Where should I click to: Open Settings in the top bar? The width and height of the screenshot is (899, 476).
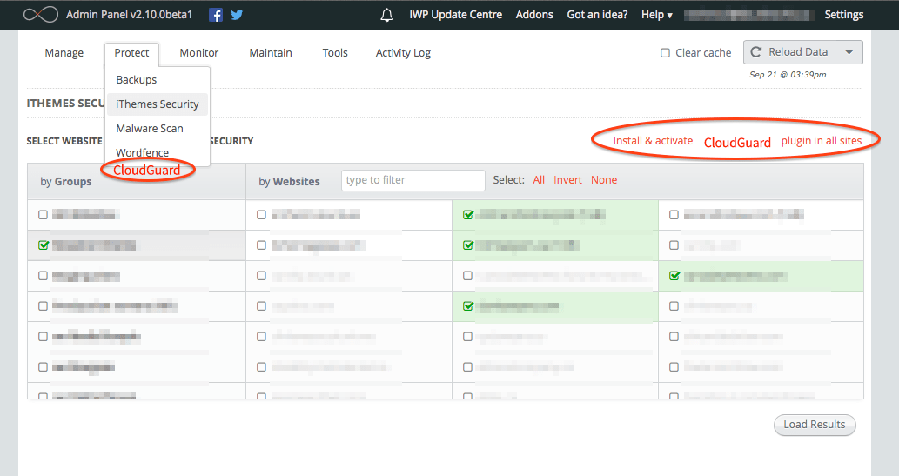click(844, 15)
